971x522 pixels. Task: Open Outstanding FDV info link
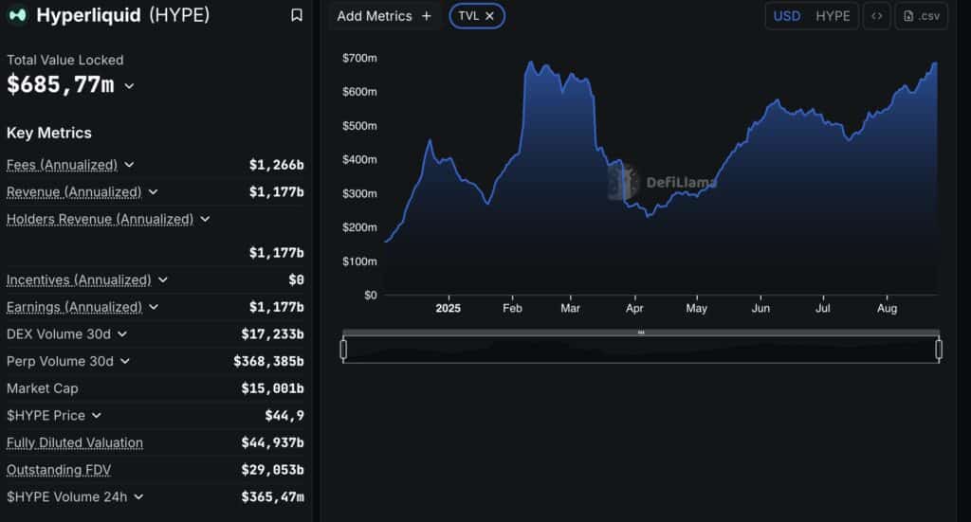[59, 470]
